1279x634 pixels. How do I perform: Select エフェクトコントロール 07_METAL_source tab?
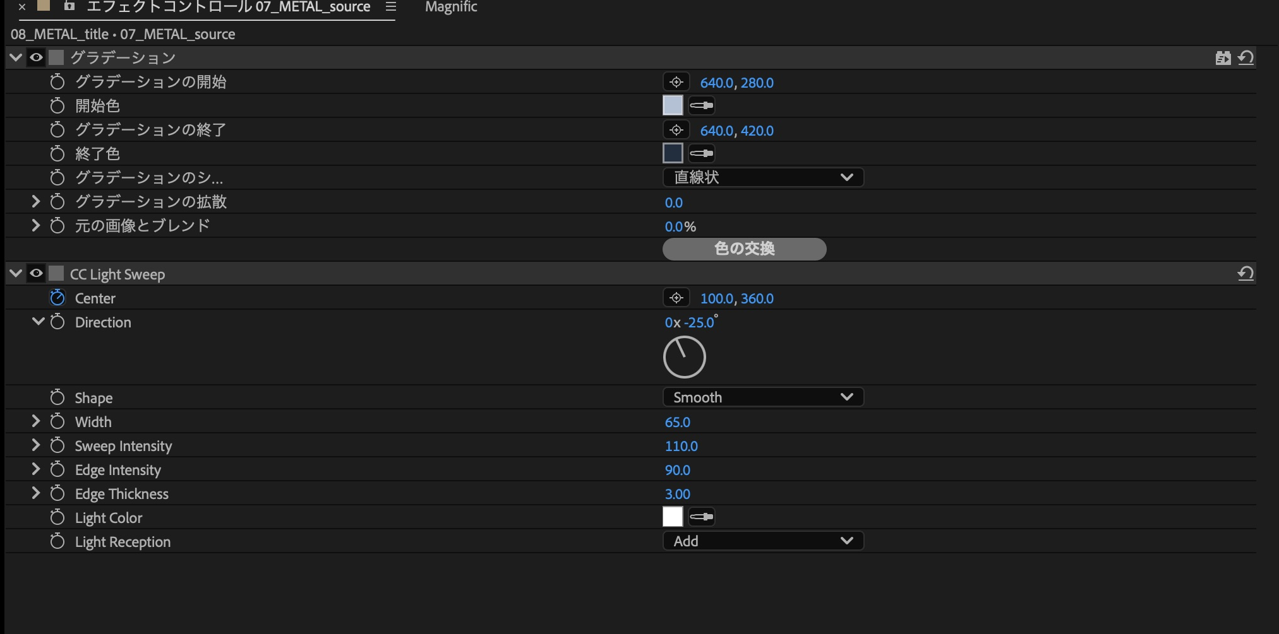point(228,7)
